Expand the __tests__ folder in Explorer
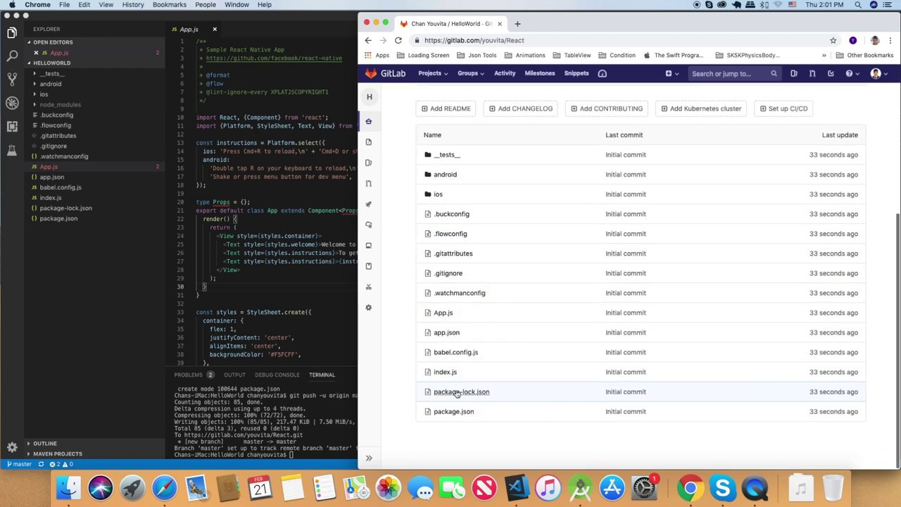The width and height of the screenshot is (901, 507). click(51, 73)
